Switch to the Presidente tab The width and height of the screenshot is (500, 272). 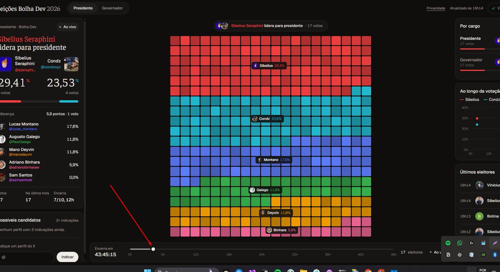[83, 8]
